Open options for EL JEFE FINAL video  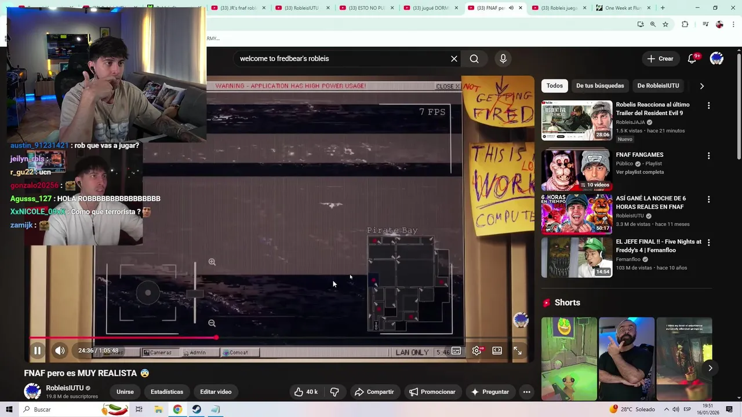click(x=708, y=243)
